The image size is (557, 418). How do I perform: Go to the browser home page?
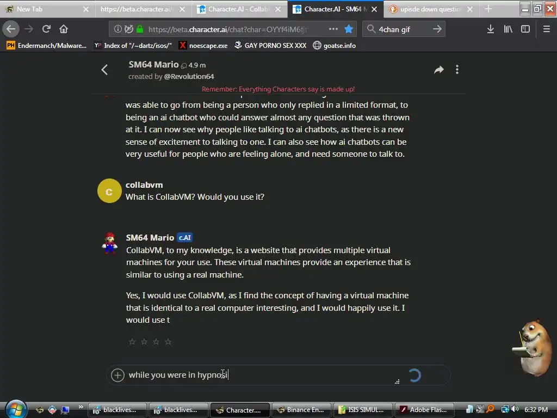click(64, 29)
